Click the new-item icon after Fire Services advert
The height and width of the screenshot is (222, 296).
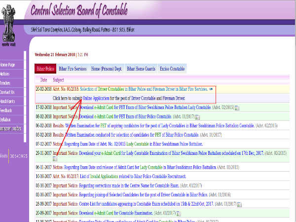point(211,89)
